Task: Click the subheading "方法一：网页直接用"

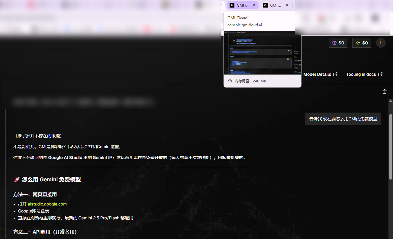Action: pyautogui.click(x=35, y=194)
